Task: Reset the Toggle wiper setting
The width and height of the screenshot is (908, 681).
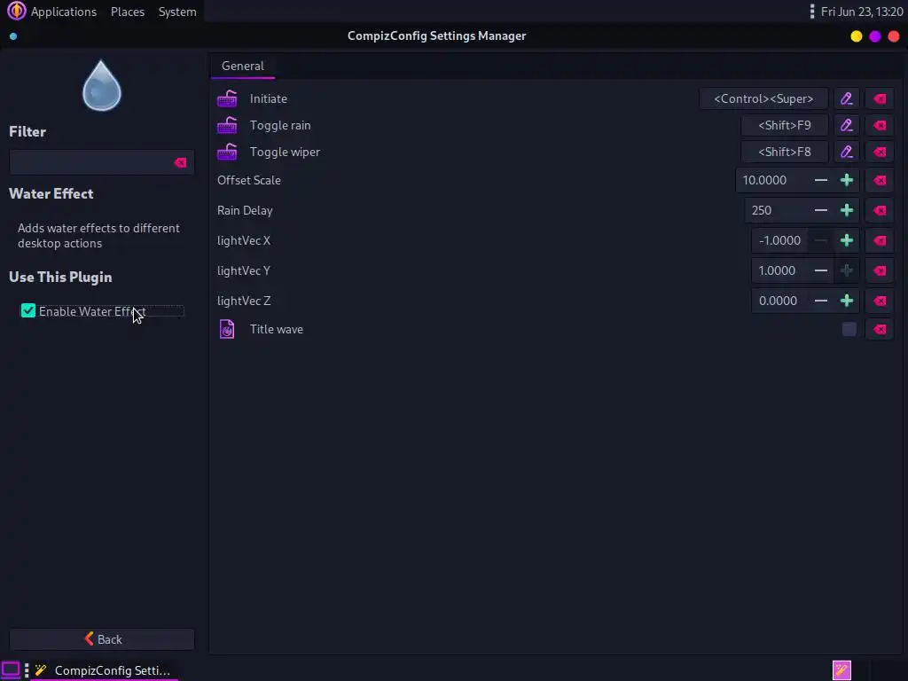Action: [880, 152]
